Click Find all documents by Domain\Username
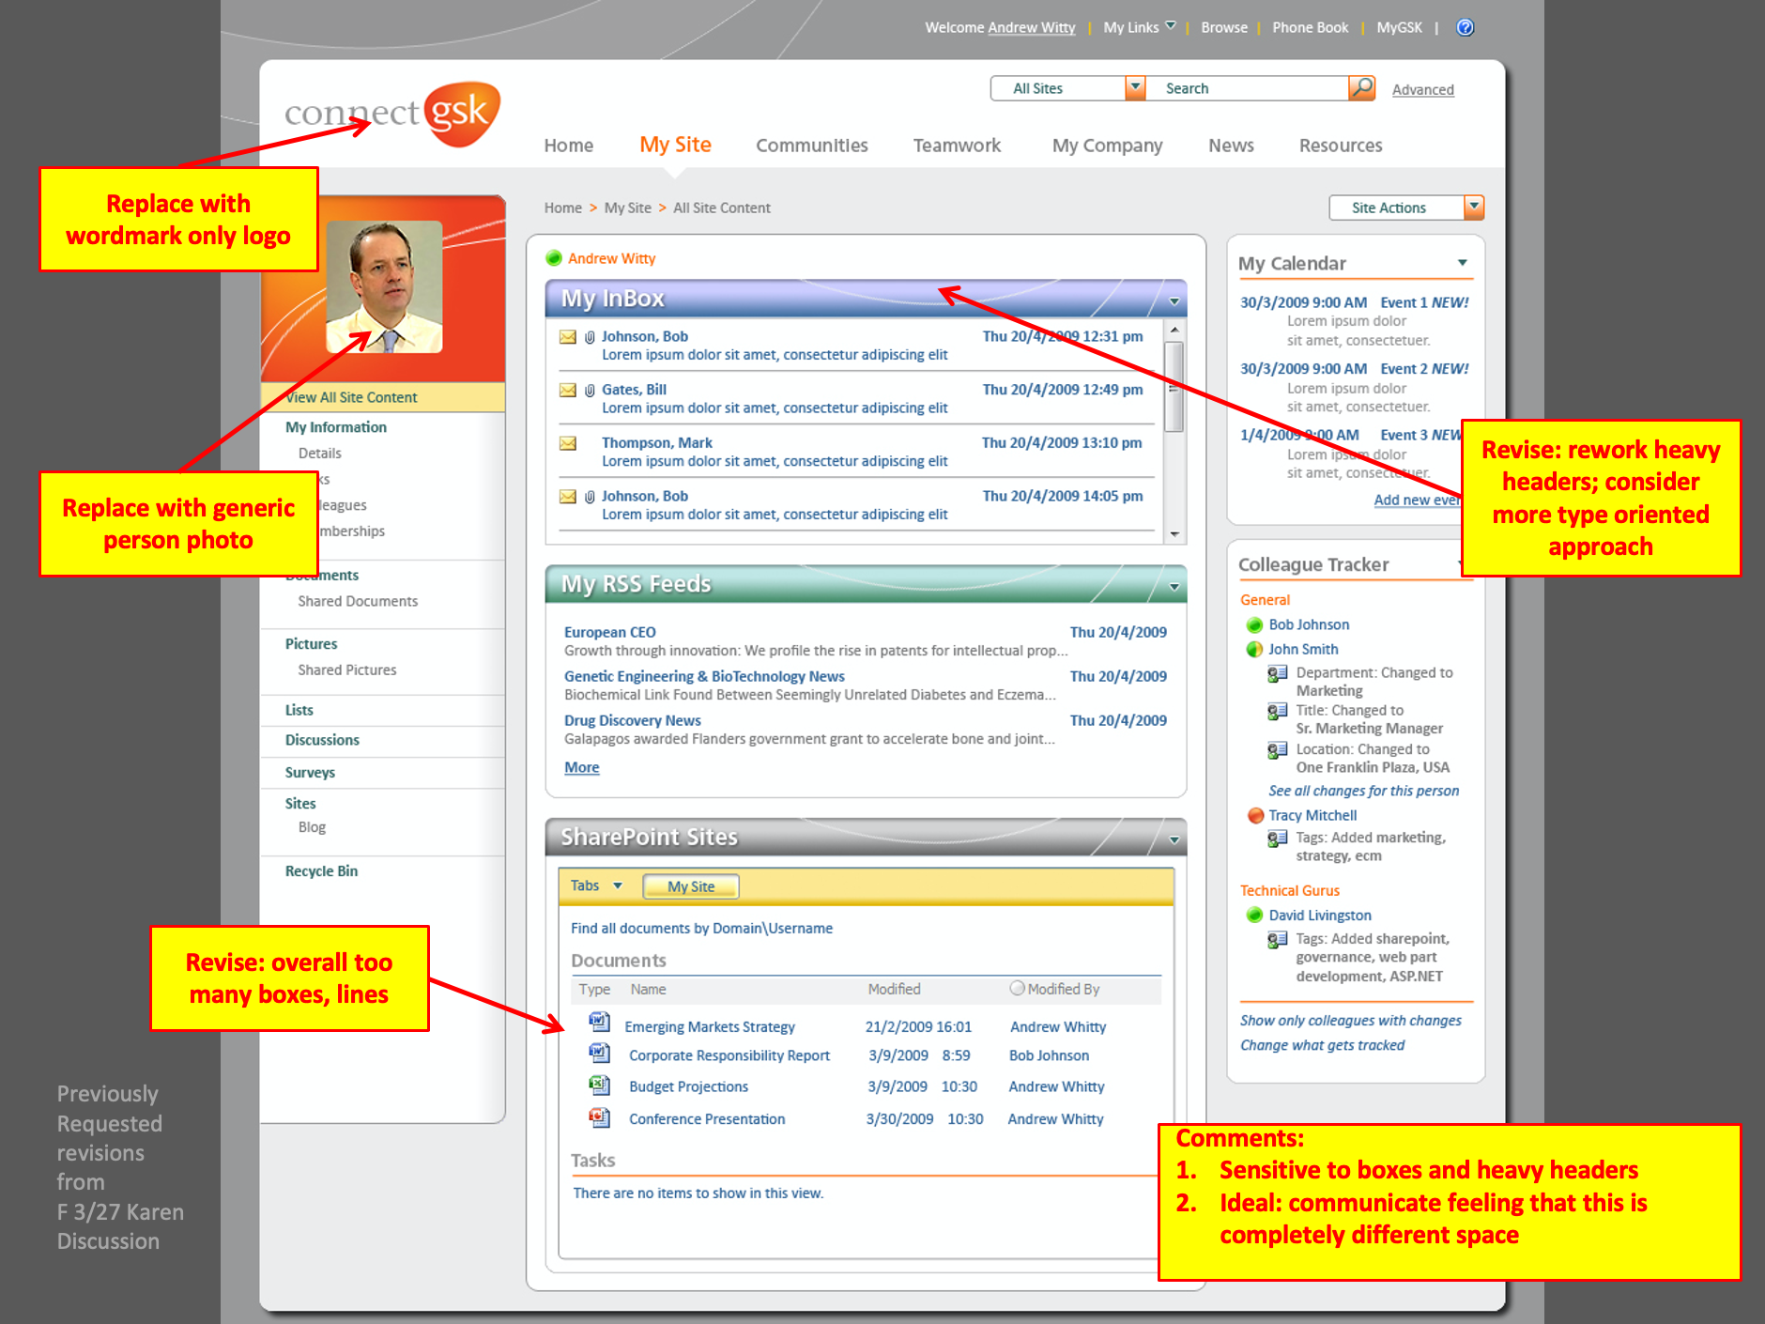 pos(701,928)
